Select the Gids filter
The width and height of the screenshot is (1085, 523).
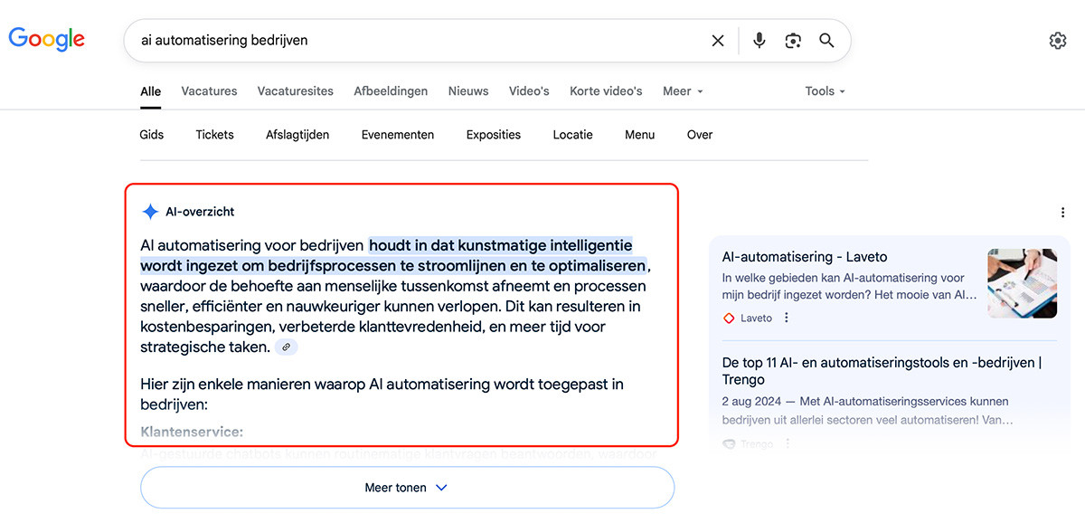click(x=152, y=135)
